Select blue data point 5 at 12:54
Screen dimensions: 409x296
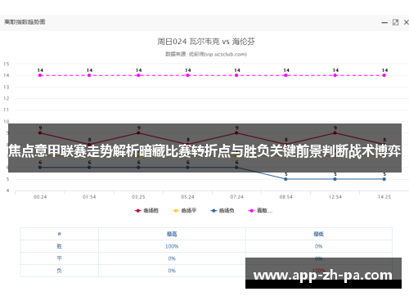[335, 179]
